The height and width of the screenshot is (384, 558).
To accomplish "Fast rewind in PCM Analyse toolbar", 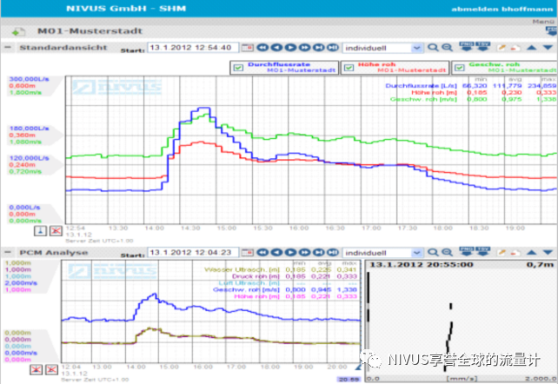I will [x=262, y=253].
